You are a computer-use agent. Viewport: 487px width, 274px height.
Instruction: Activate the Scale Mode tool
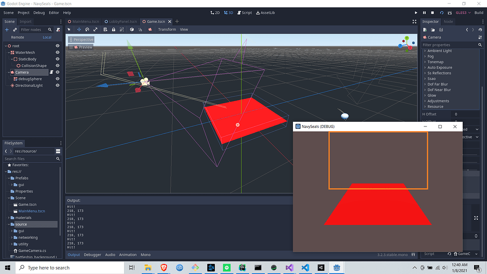[x=95, y=29]
